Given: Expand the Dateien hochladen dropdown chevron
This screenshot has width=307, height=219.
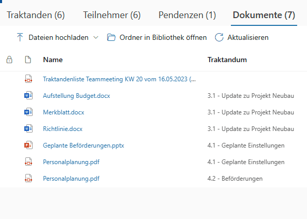Looking at the screenshot, I should click(x=96, y=37).
